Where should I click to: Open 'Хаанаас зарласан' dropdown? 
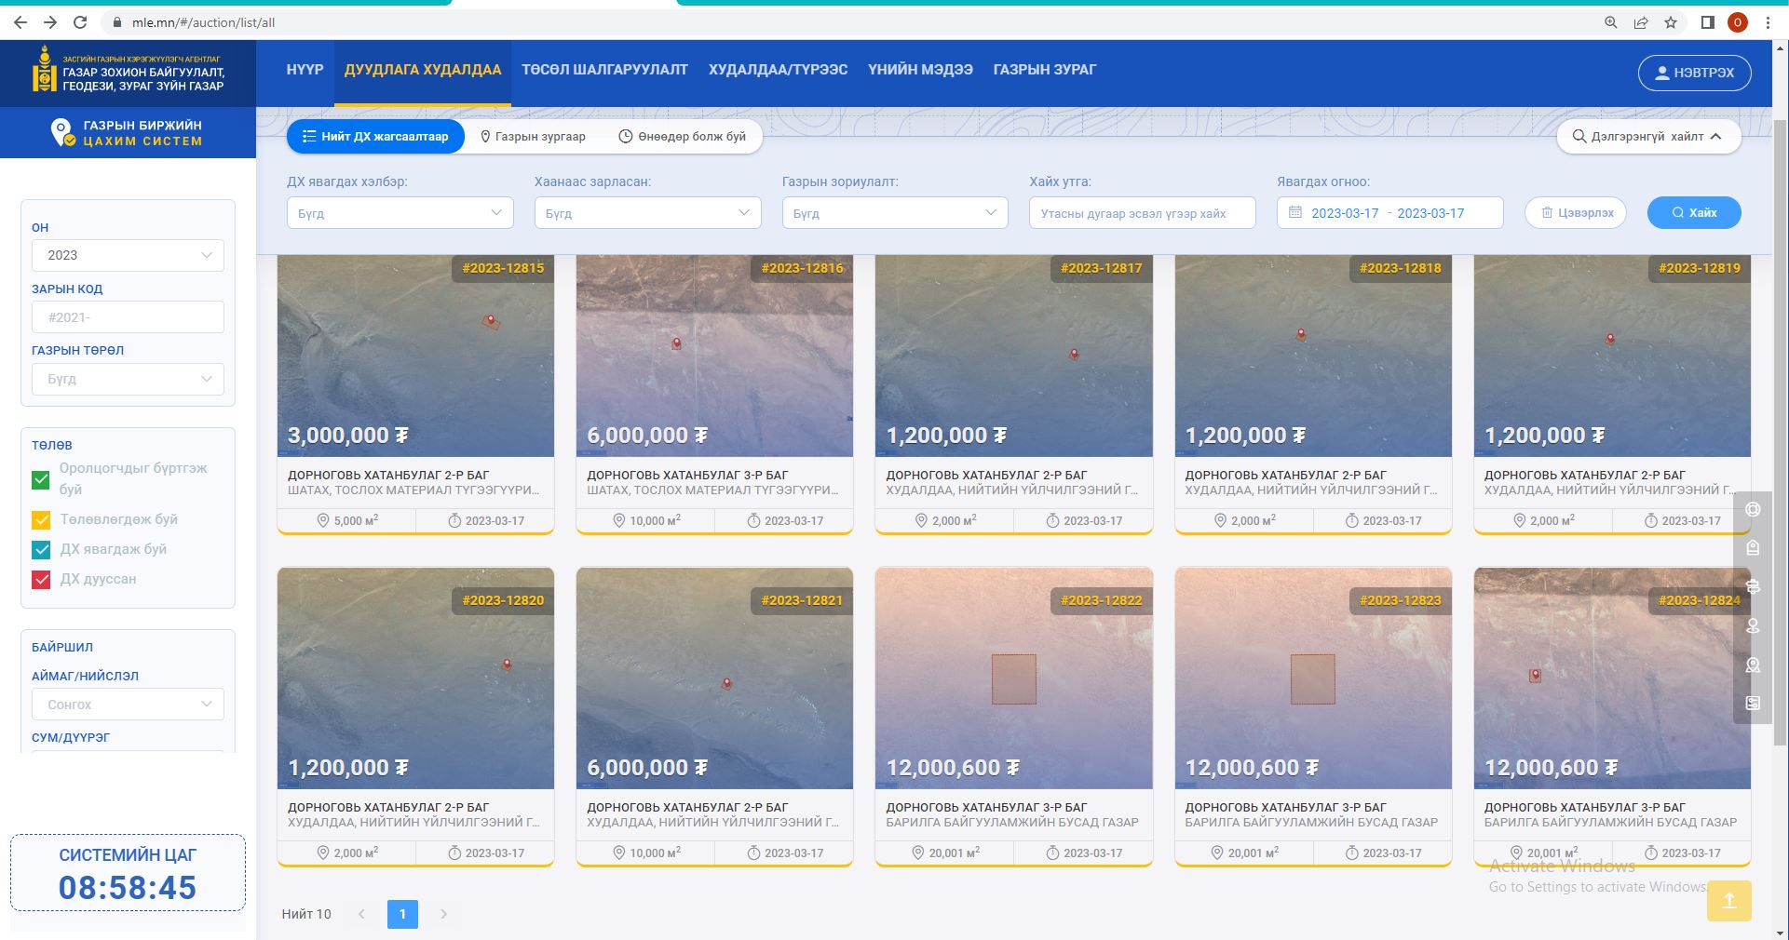click(x=648, y=213)
